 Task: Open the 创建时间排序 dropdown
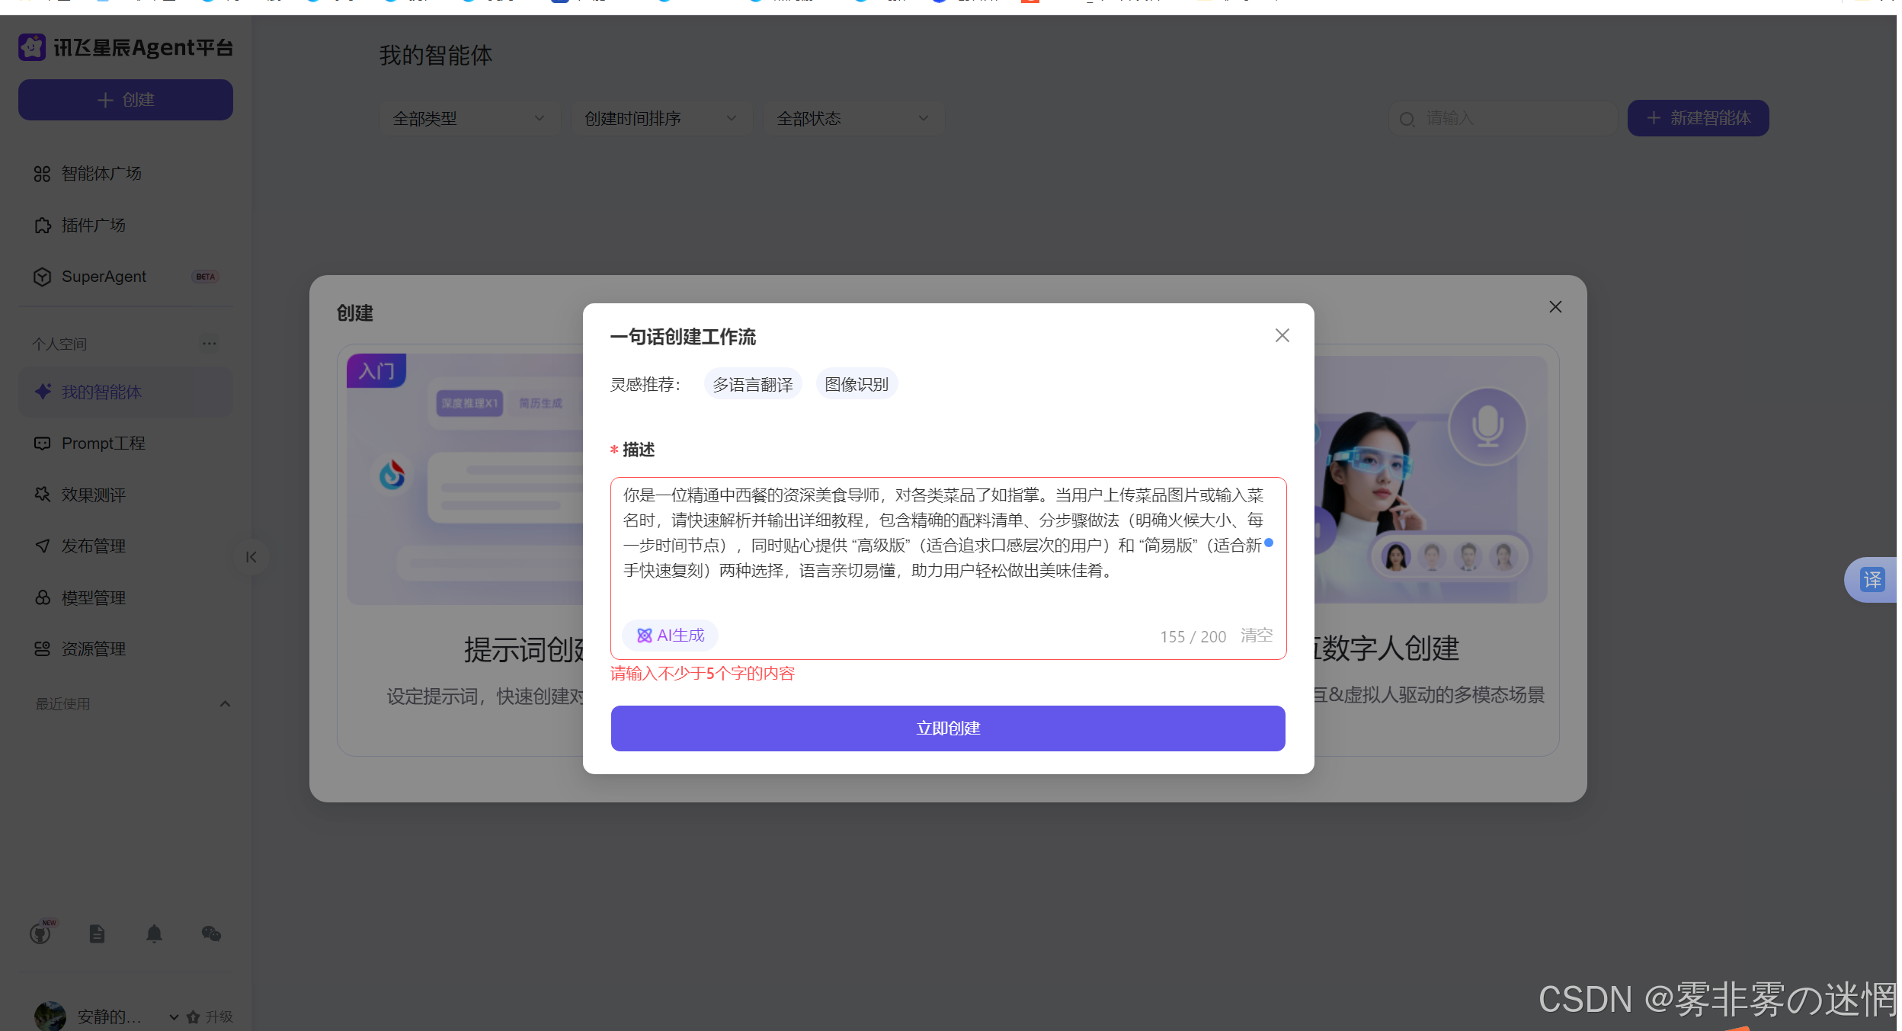click(661, 119)
